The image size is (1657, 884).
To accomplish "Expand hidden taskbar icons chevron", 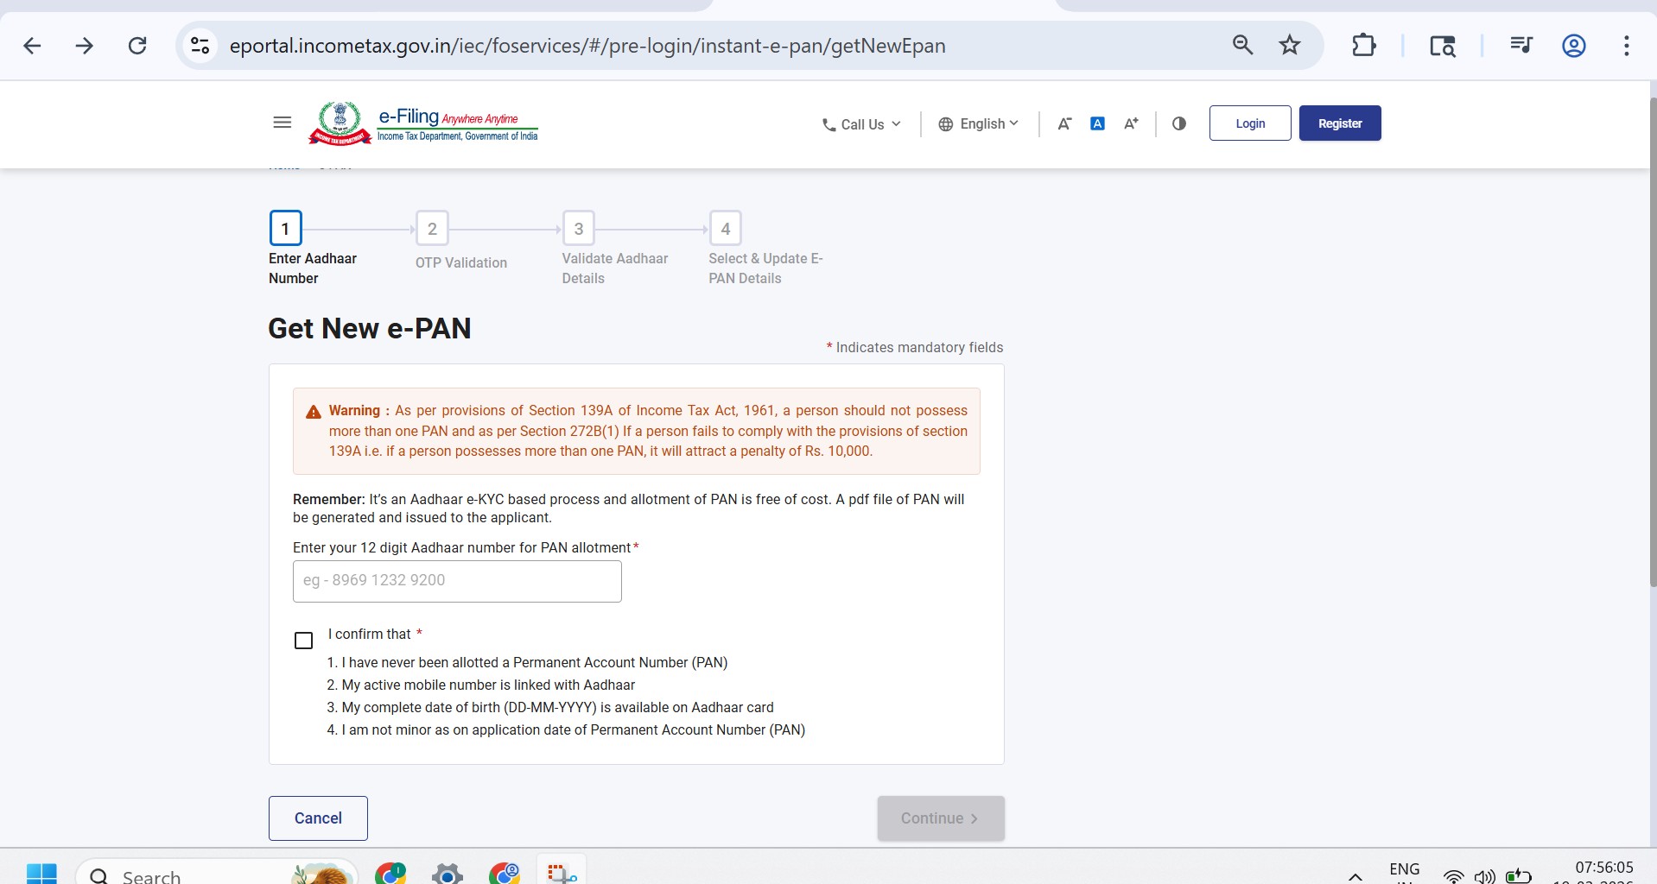I will click(x=1354, y=875).
